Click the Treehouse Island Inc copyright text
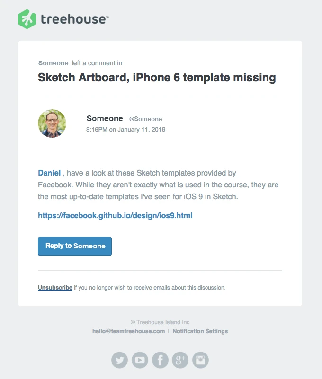 coord(160,322)
